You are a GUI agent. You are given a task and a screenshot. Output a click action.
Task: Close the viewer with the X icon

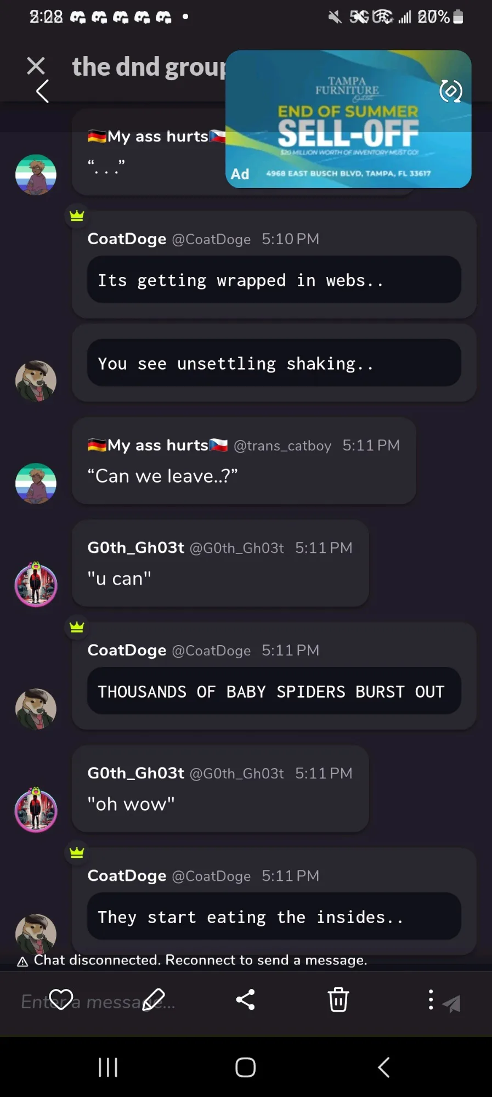pyautogui.click(x=36, y=66)
